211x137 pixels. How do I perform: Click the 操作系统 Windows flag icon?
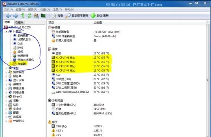click(10, 72)
